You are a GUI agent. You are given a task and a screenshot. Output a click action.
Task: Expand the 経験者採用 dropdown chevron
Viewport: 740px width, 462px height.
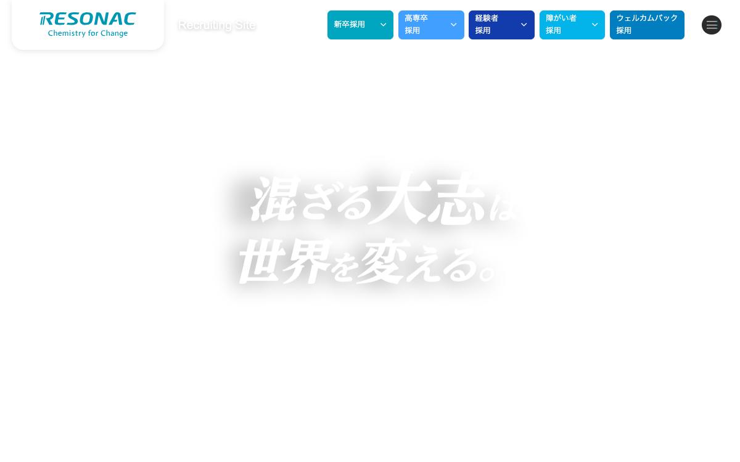click(x=524, y=25)
